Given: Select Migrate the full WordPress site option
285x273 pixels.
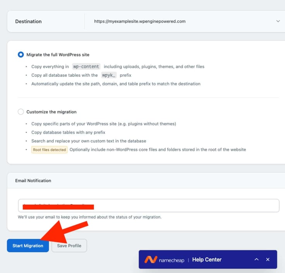Looking at the screenshot, I should [x=21, y=55].
